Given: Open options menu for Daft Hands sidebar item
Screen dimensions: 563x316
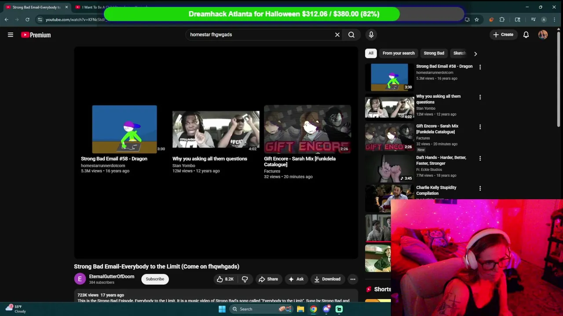Looking at the screenshot, I should (x=480, y=158).
